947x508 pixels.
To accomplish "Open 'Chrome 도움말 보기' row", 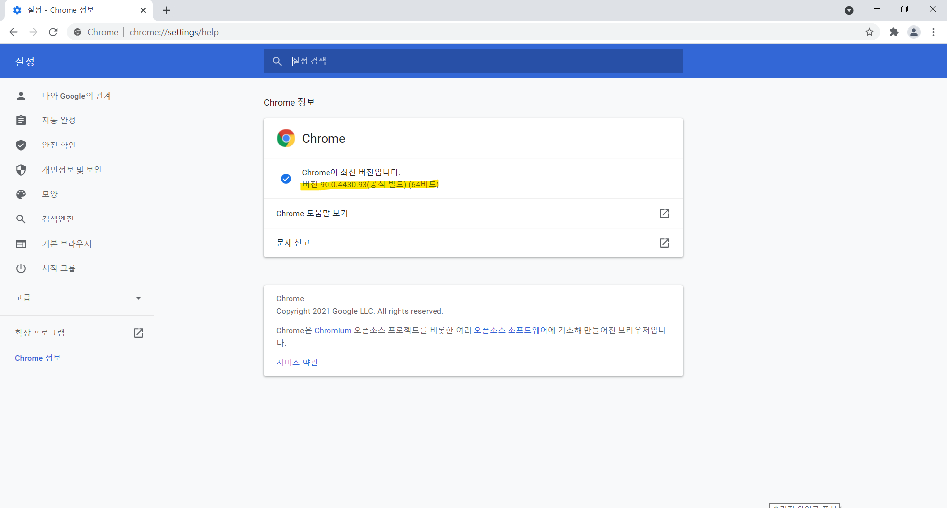I will click(x=473, y=213).
